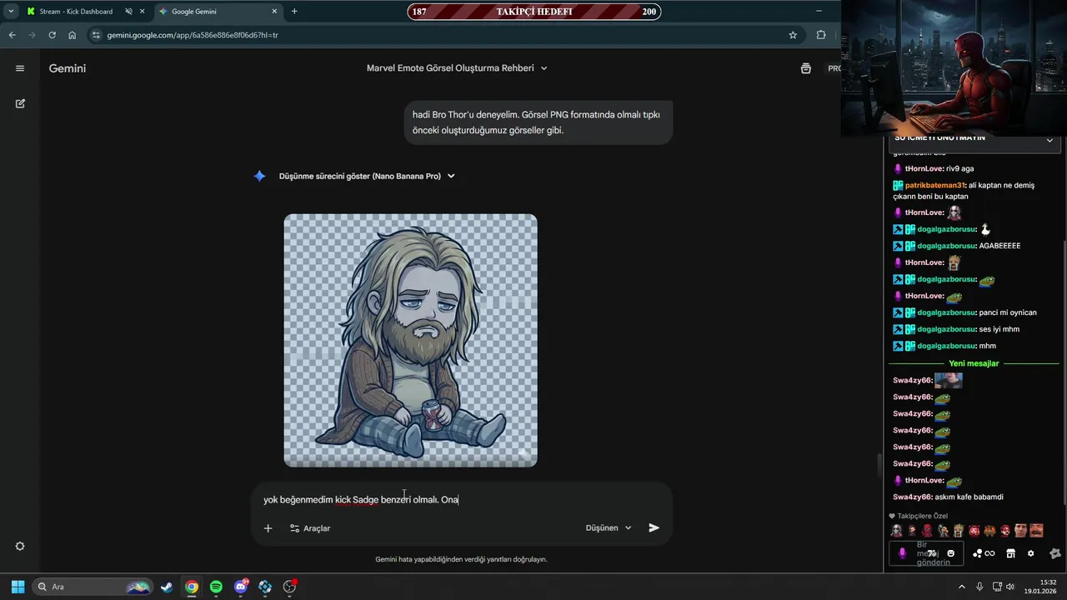Collapse the pinned message chevron in chat
Image resolution: width=1067 pixels, height=600 pixels.
tap(1049, 140)
